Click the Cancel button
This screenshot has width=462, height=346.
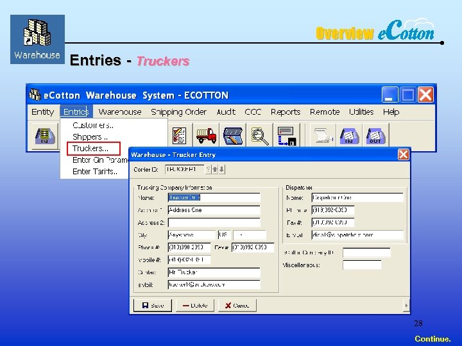click(237, 305)
